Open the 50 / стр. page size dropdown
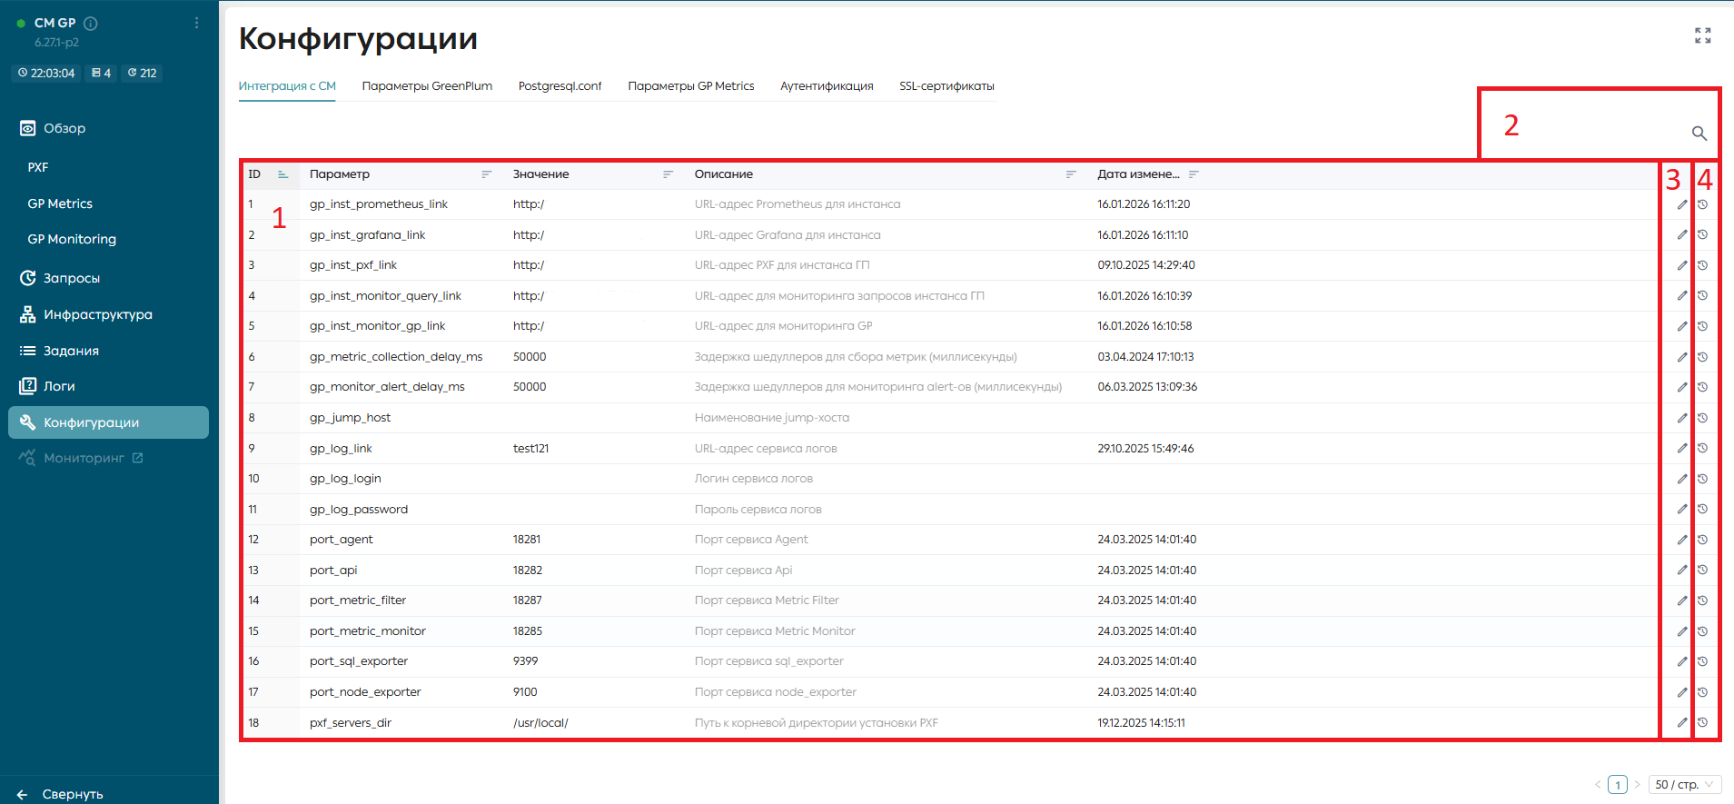 [x=1684, y=784]
